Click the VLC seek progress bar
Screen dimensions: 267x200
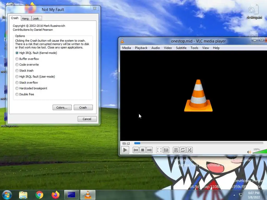tap(199, 143)
